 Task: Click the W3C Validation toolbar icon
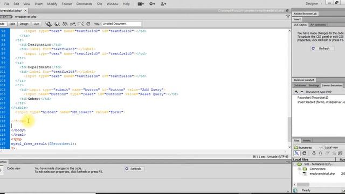click(x=73, y=24)
